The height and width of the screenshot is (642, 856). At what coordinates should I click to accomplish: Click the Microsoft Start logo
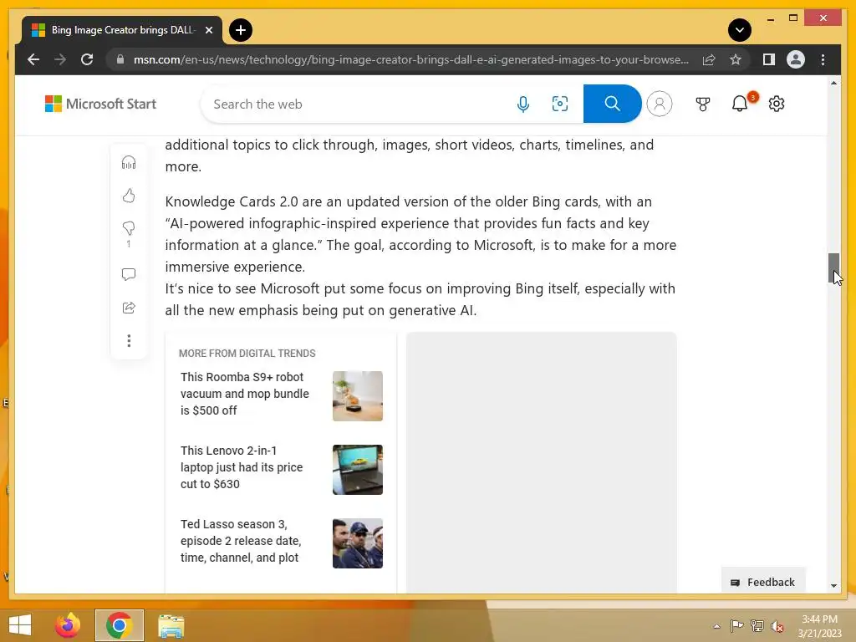[x=100, y=104]
